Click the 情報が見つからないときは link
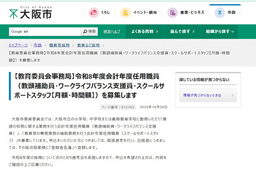256x171 pixels. coord(202,95)
